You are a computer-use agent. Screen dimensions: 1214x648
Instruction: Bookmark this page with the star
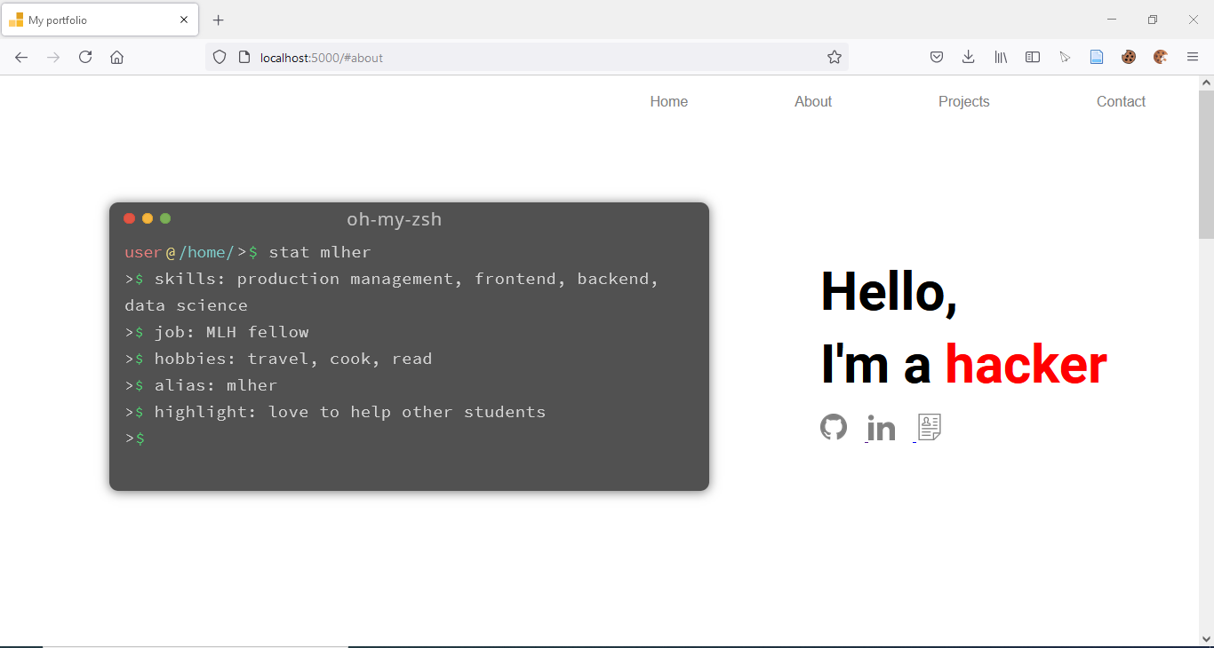[835, 57]
